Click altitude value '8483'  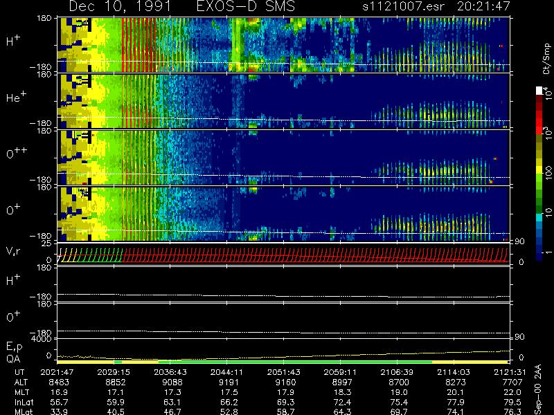click(x=59, y=382)
